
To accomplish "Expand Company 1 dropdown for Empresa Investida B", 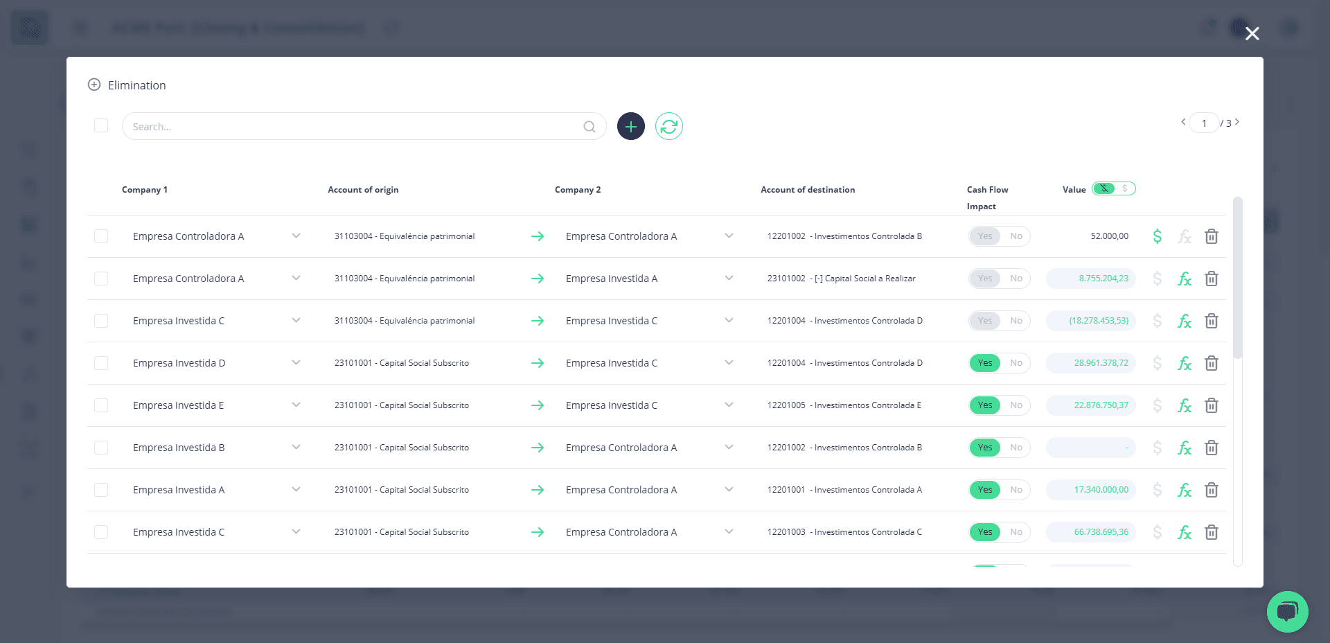I will 296,448.
